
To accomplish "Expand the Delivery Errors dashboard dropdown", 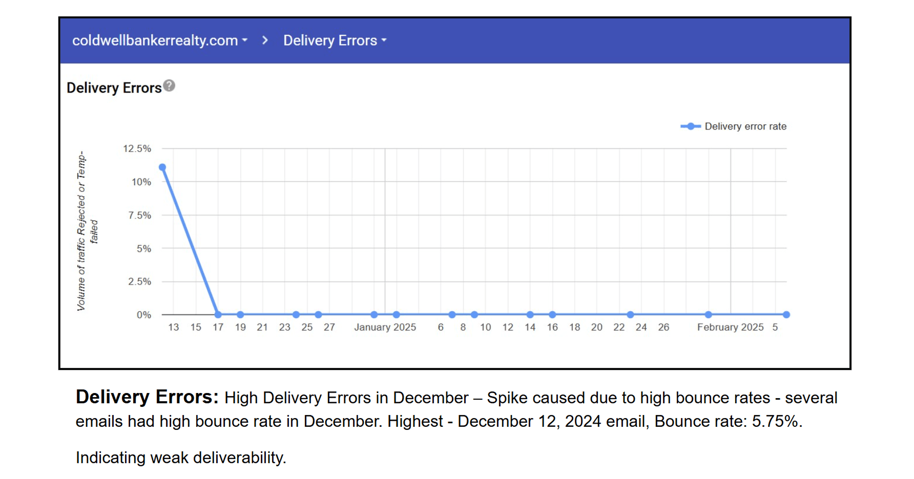I will [335, 40].
